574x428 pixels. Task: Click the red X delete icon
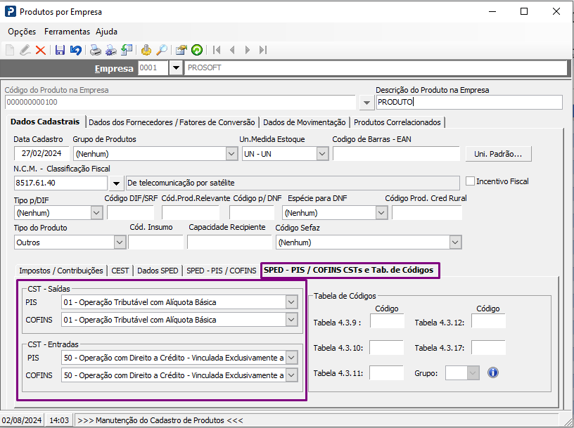[40, 50]
